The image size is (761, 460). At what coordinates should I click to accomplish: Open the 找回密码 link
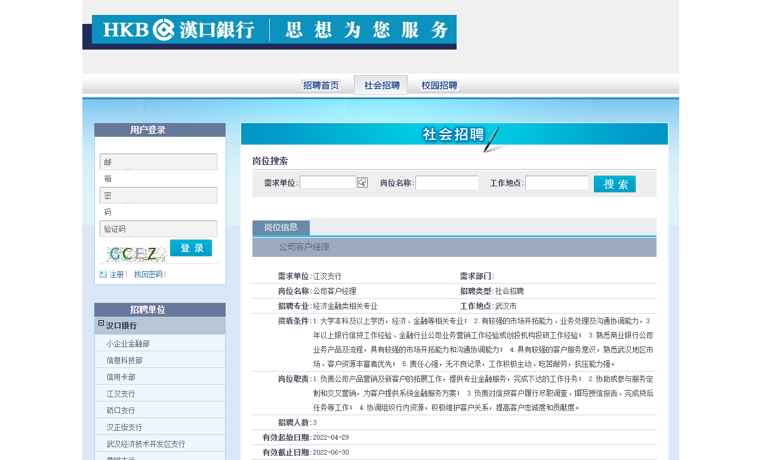click(x=148, y=274)
